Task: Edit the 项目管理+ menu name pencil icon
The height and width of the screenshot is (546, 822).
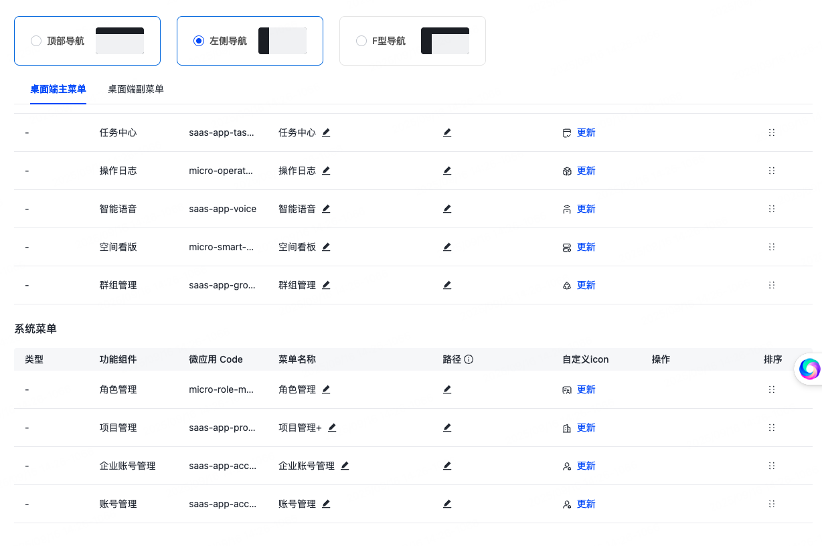Action: [332, 428]
